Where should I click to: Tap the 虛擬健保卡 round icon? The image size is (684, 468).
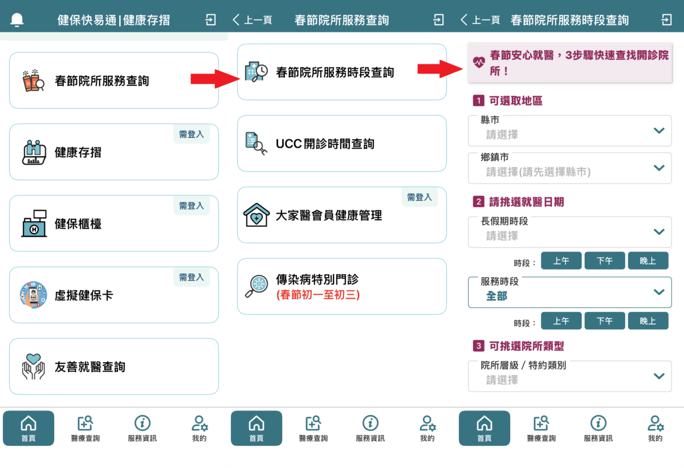[x=34, y=295]
